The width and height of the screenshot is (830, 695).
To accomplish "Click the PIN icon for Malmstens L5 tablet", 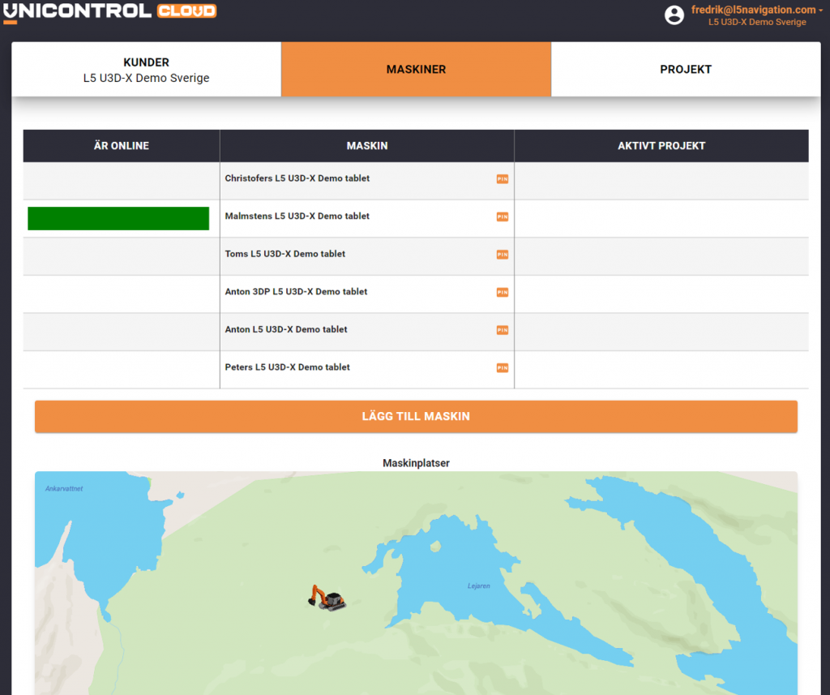I will coord(503,217).
